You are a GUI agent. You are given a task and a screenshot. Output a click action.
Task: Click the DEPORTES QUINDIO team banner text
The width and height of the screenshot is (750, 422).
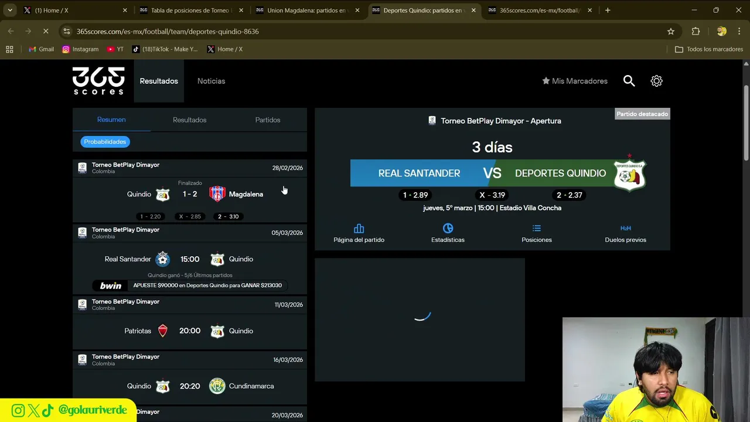[x=560, y=173]
